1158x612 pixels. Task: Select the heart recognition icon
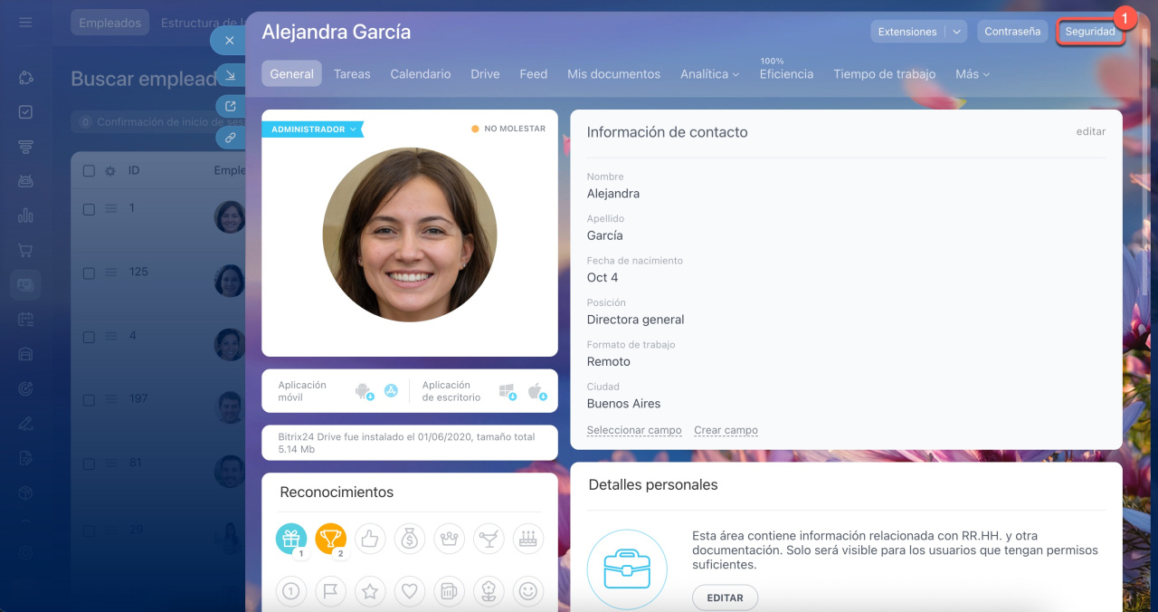coord(410,591)
